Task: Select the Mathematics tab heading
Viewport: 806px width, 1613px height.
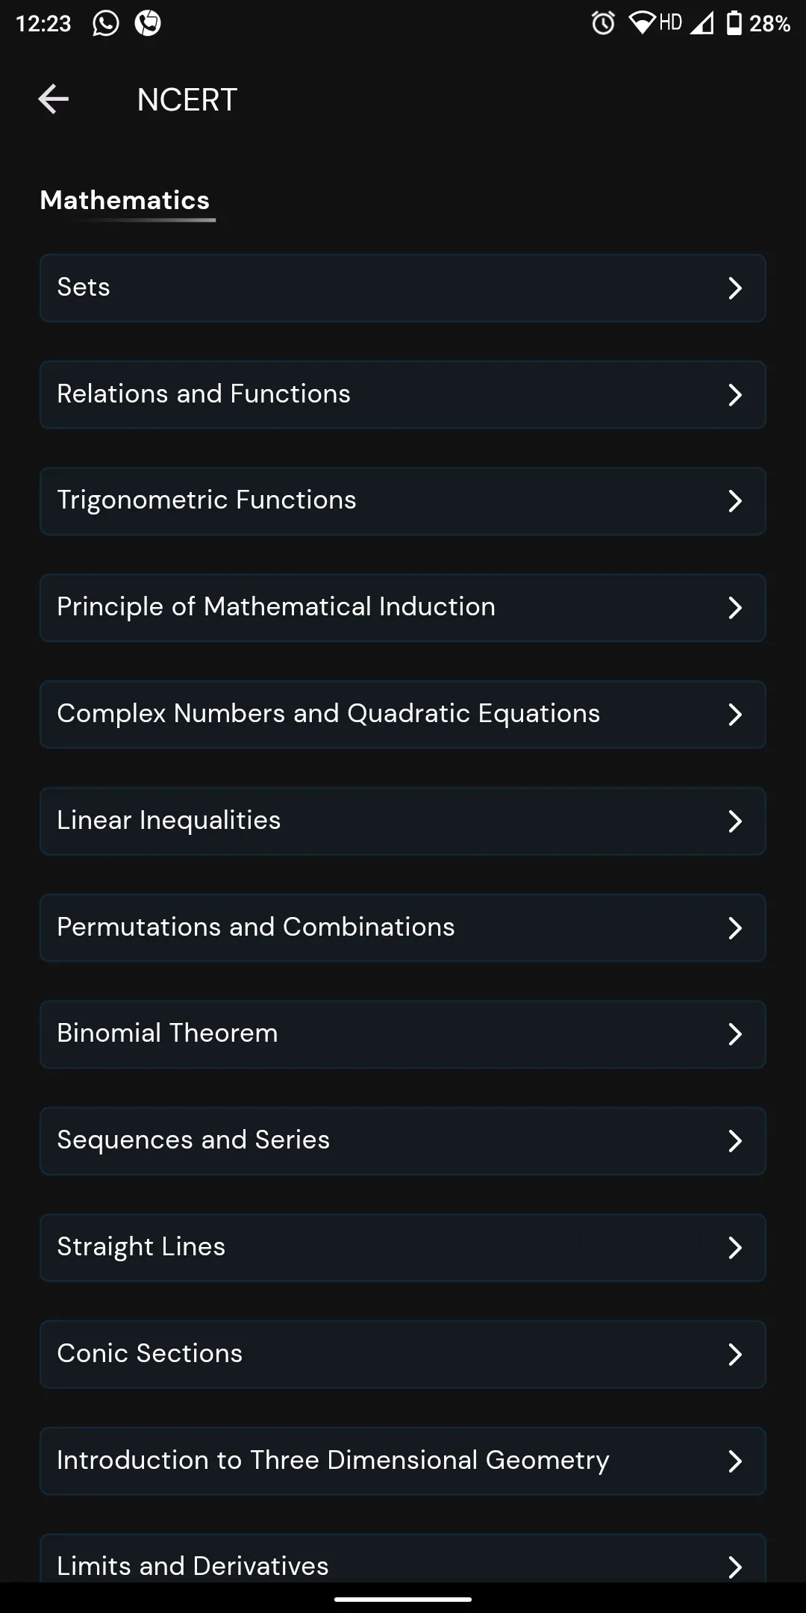Action: click(125, 200)
